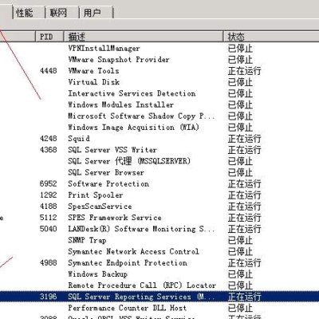Click PID 4248 cell
This screenshot has width=319, height=319.
point(48,139)
